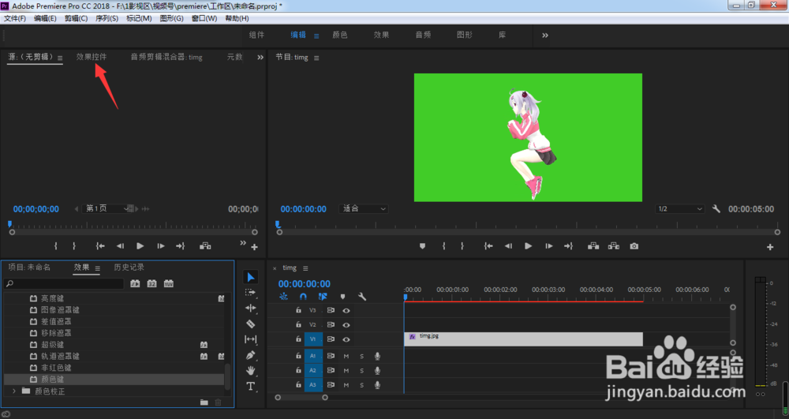
Task: Toggle Linked Selection in timeline
Action: [x=323, y=297]
